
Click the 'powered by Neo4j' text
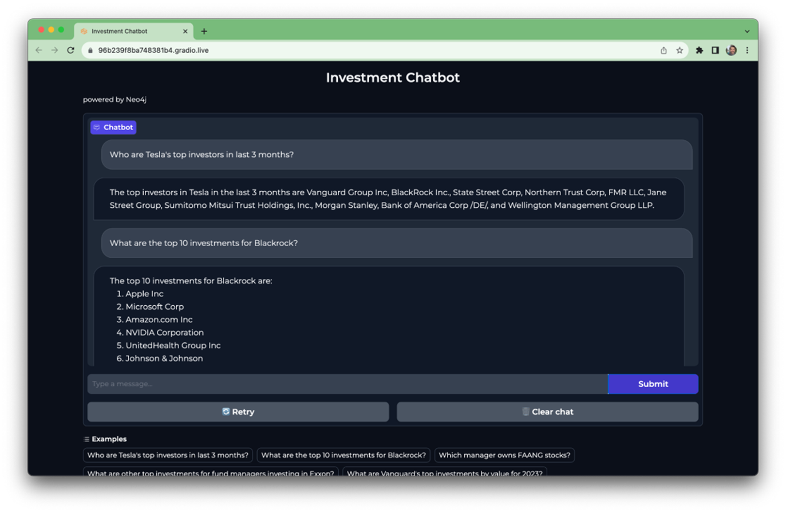pos(114,100)
